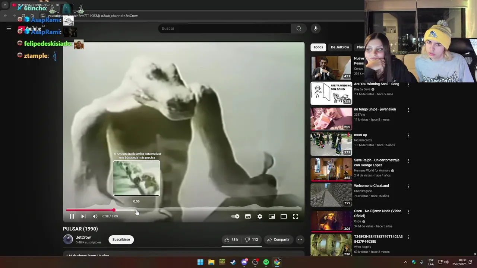
Task: Open the YouTube hamburger guide menu
Action: point(9,28)
